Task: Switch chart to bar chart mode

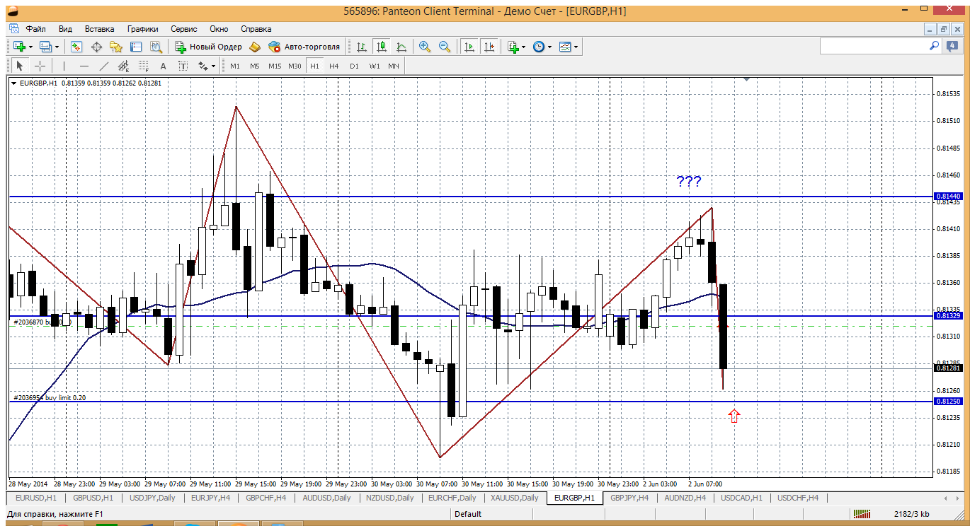Action: pos(362,47)
